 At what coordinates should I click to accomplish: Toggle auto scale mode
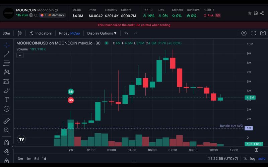coord(262,159)
